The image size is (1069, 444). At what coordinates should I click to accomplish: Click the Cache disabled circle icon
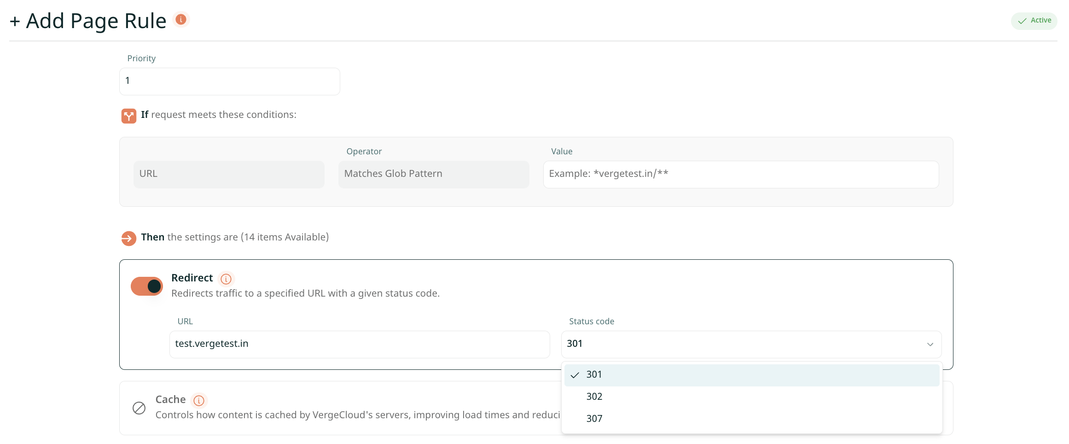[139, 408]
